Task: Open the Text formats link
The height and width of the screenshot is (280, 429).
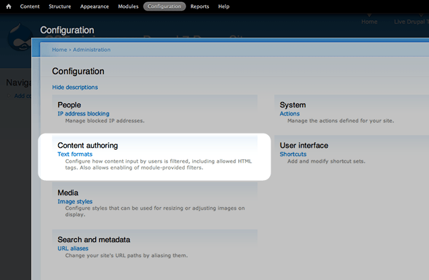Action: coord(75,155)
